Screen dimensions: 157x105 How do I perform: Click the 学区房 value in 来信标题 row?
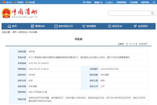32,52
